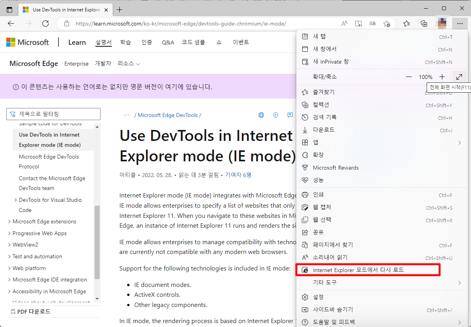Click the Microsoft logo
This screenshot has height=327, width=471.
click(x=27, y=42)
